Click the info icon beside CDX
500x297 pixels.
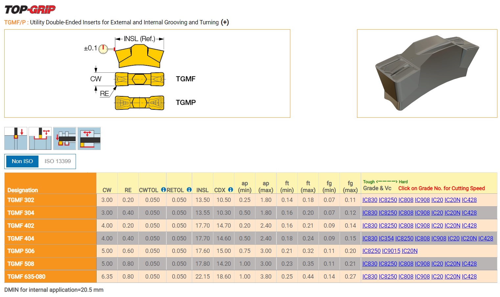230,190
